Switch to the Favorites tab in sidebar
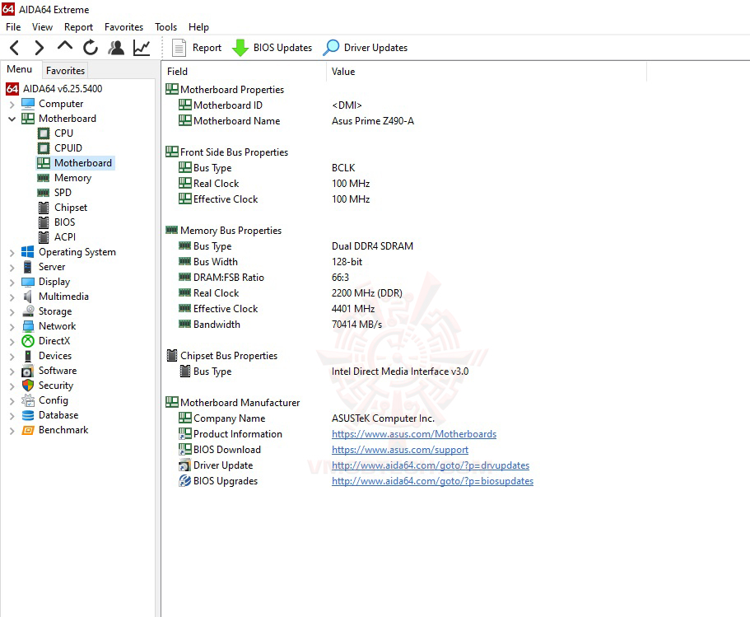 [x=66, y=70]
